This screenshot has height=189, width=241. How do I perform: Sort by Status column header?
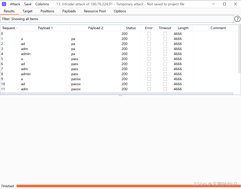(x=131, y=28)
